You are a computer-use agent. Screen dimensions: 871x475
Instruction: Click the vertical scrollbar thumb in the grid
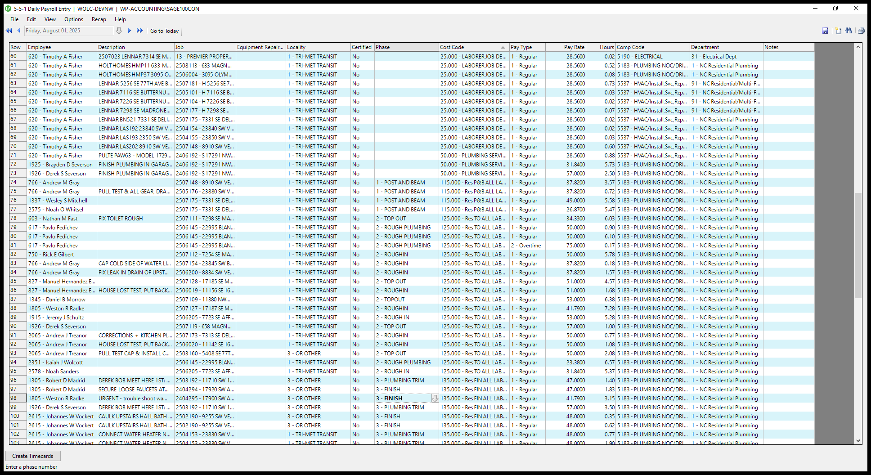[x=858, y=245]
